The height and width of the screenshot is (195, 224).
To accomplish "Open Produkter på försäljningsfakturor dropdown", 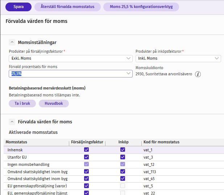I will 71,58.
